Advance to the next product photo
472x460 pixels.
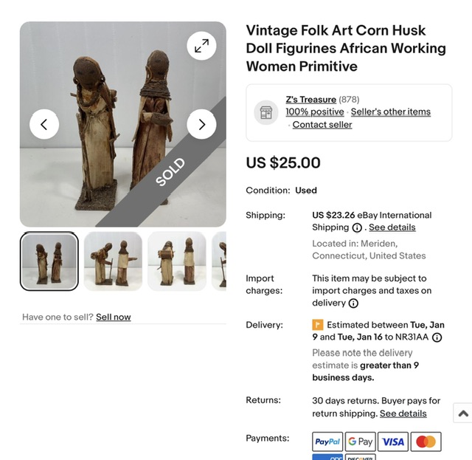pyautogui.click(x=201, y=124)
